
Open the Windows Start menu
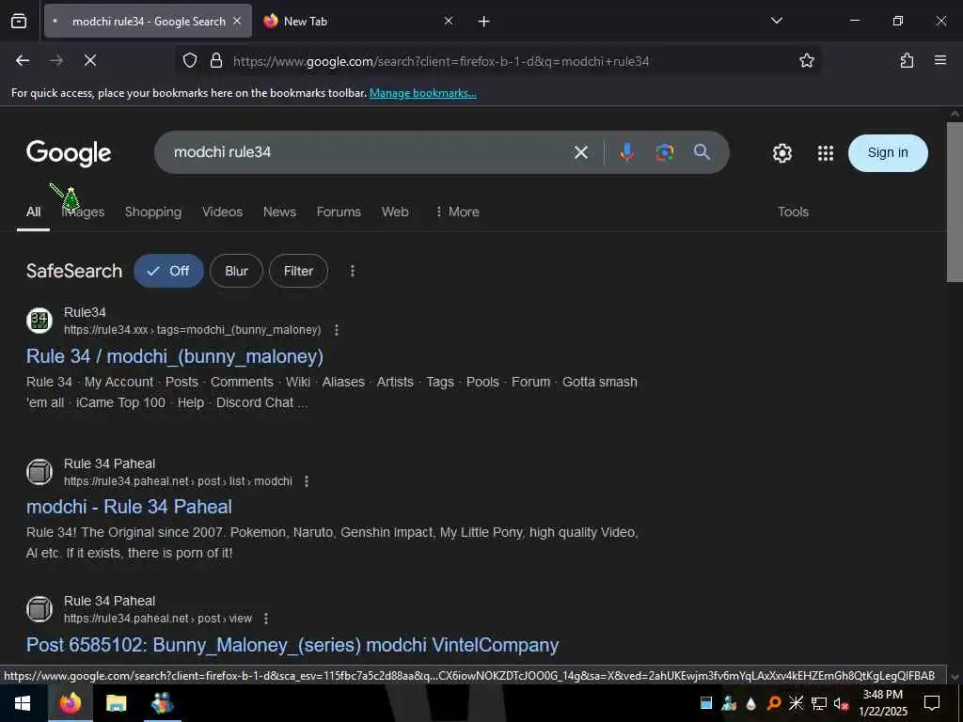[23, 703]
